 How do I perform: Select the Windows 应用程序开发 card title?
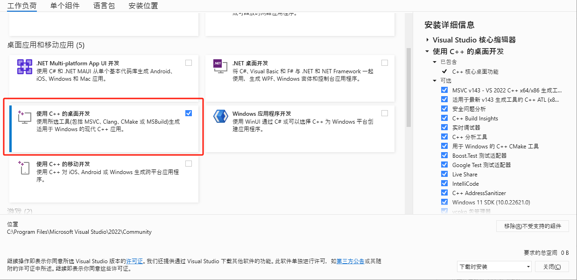(262, 113)
